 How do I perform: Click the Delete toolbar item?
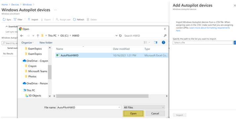click(92, 19)
